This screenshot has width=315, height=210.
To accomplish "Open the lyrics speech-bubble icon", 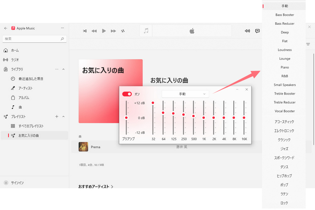I will (257, 31).
